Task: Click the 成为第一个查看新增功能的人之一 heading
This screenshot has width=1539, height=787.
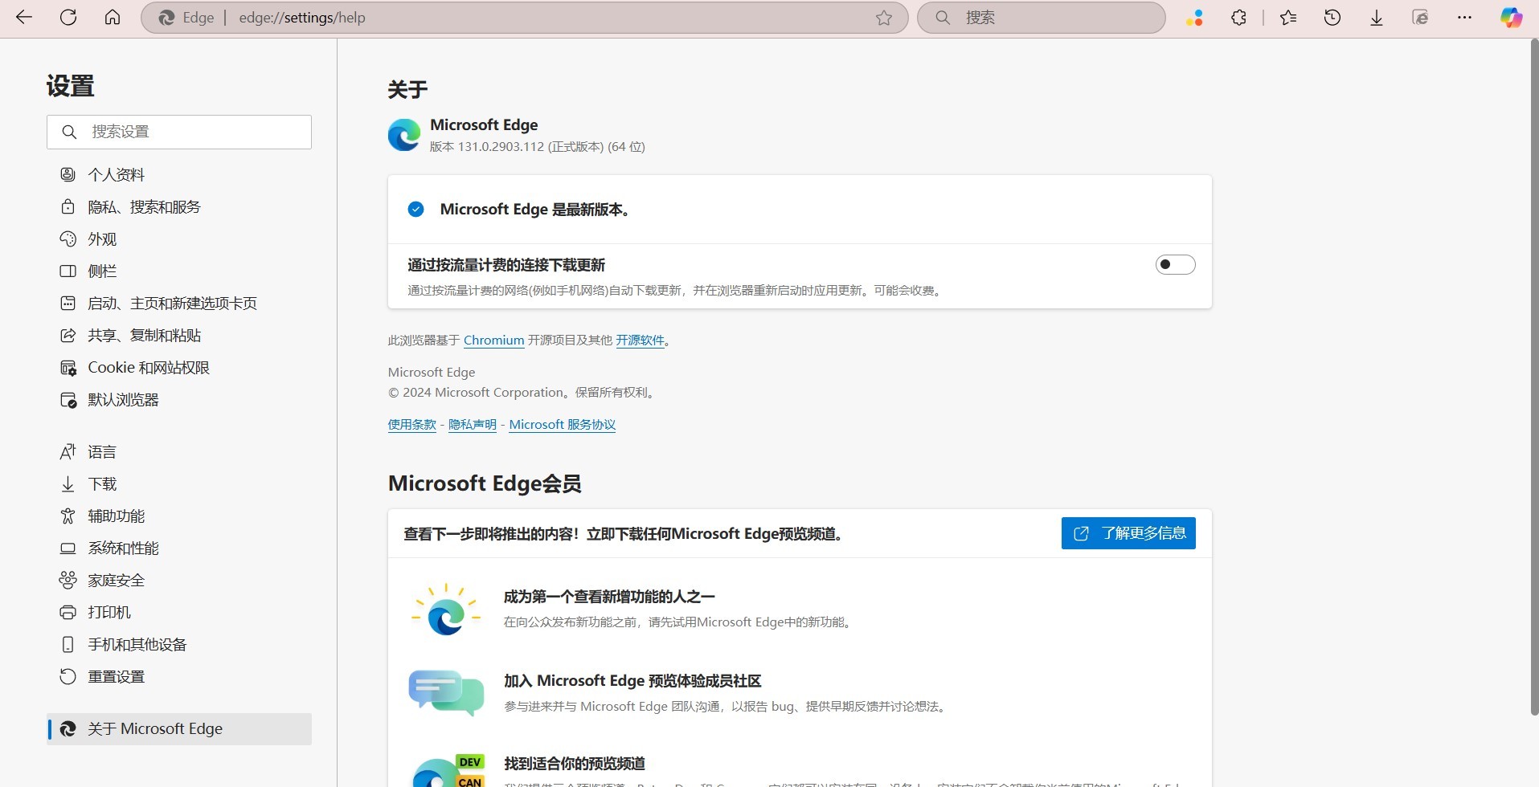Action: [609, 597]
